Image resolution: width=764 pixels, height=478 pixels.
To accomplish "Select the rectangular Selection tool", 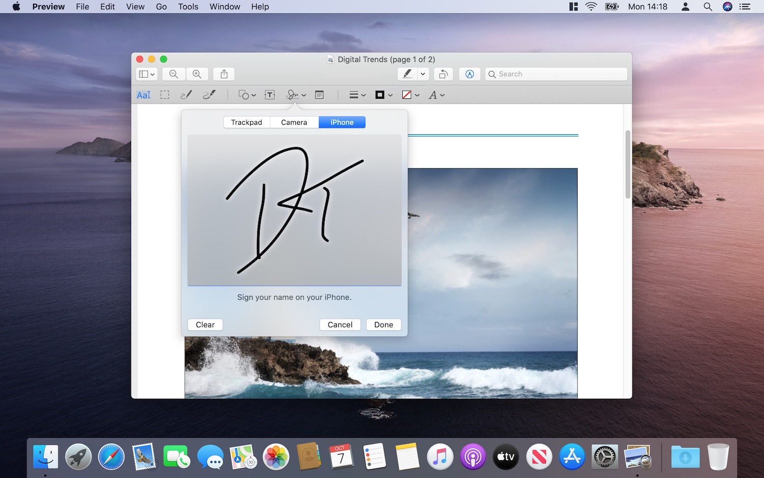I will 165,95.
